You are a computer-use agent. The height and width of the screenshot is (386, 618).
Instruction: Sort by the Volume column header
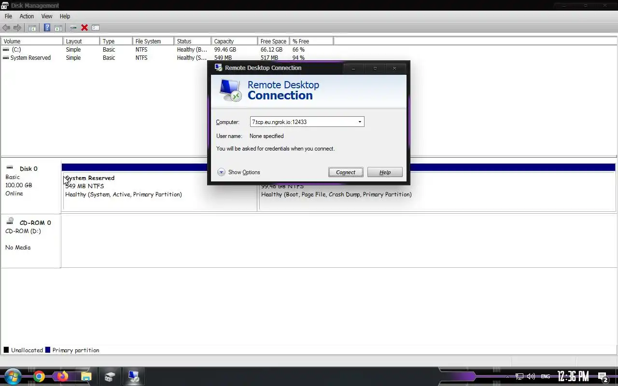(x=32, y=41)
